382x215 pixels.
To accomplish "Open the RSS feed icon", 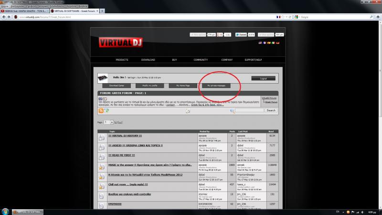I will tap(101, 111).
